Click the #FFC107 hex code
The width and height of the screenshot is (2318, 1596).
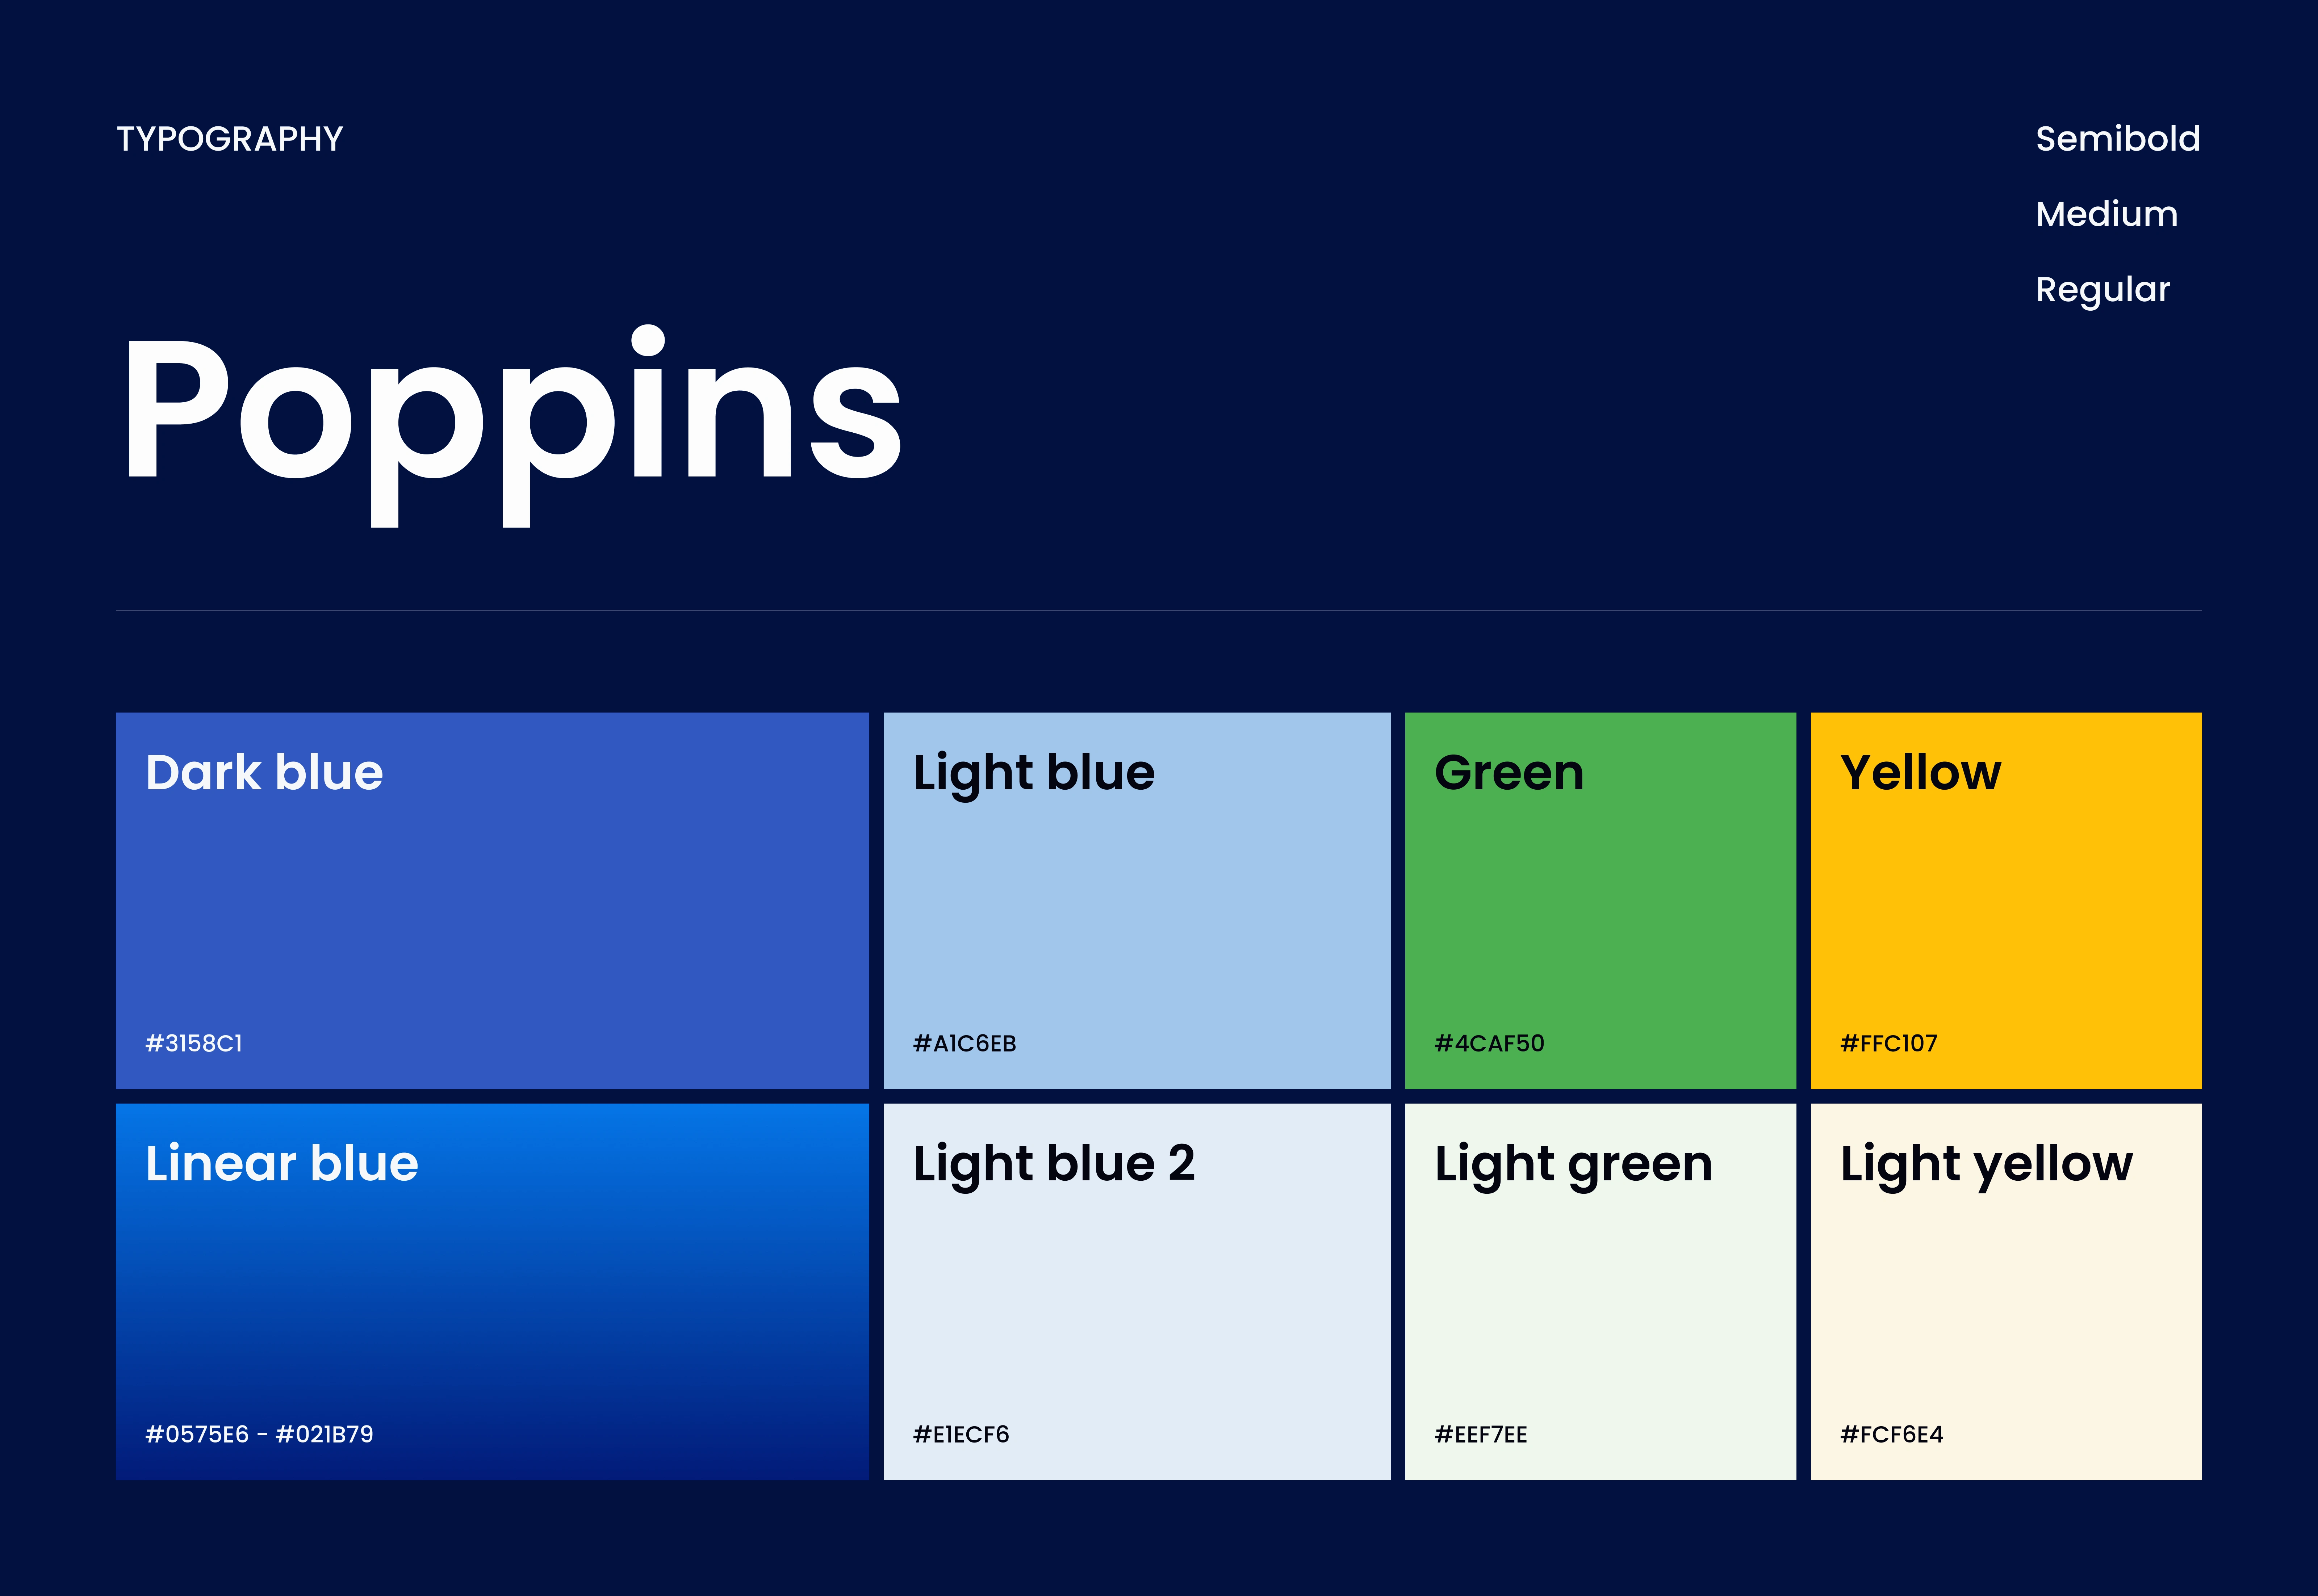pyautogui.click(x=1889, y=1043)
